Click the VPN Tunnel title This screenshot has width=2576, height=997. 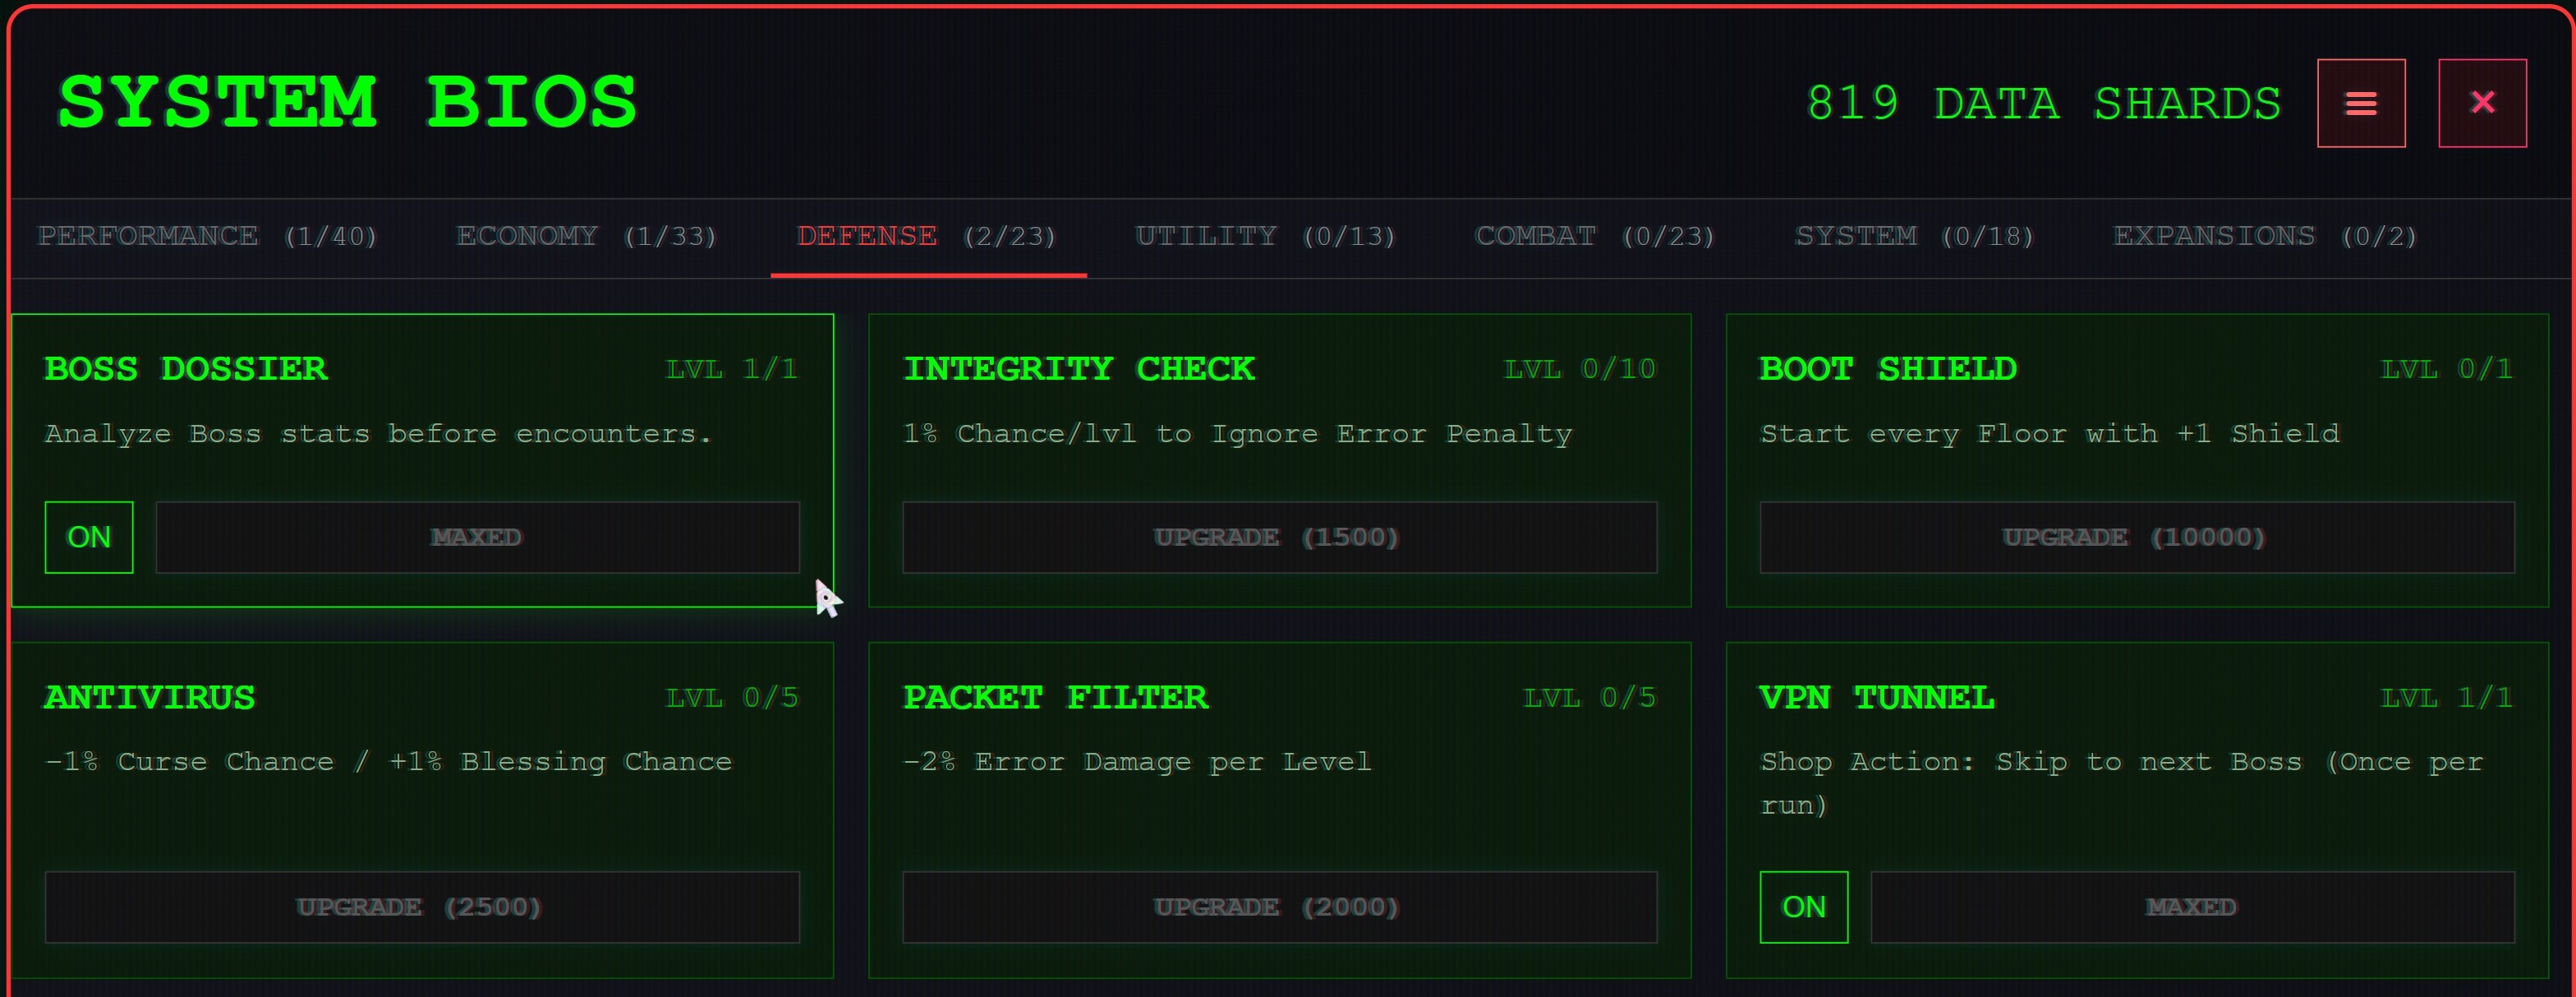[1877, 697]
